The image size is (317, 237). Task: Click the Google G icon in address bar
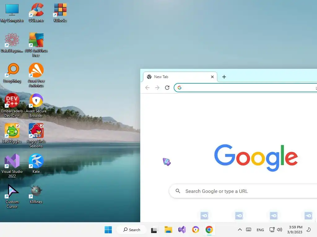[x=180, y=88]
